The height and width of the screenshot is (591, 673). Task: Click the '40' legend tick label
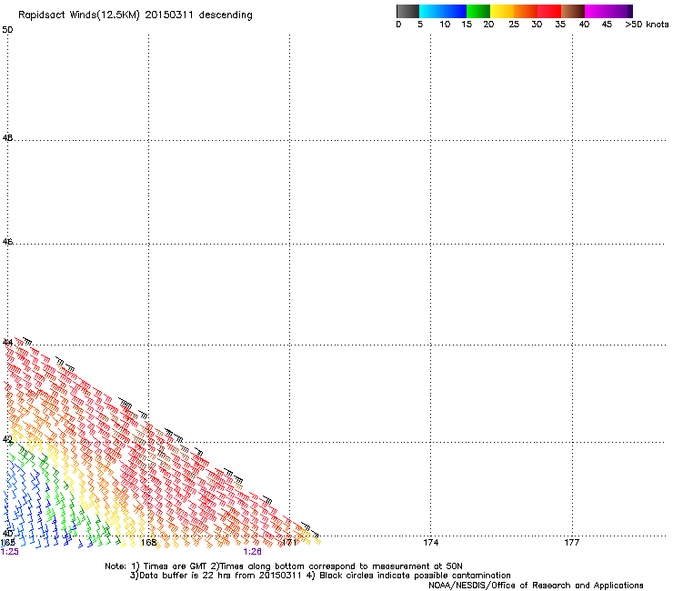tap(584, 25)
